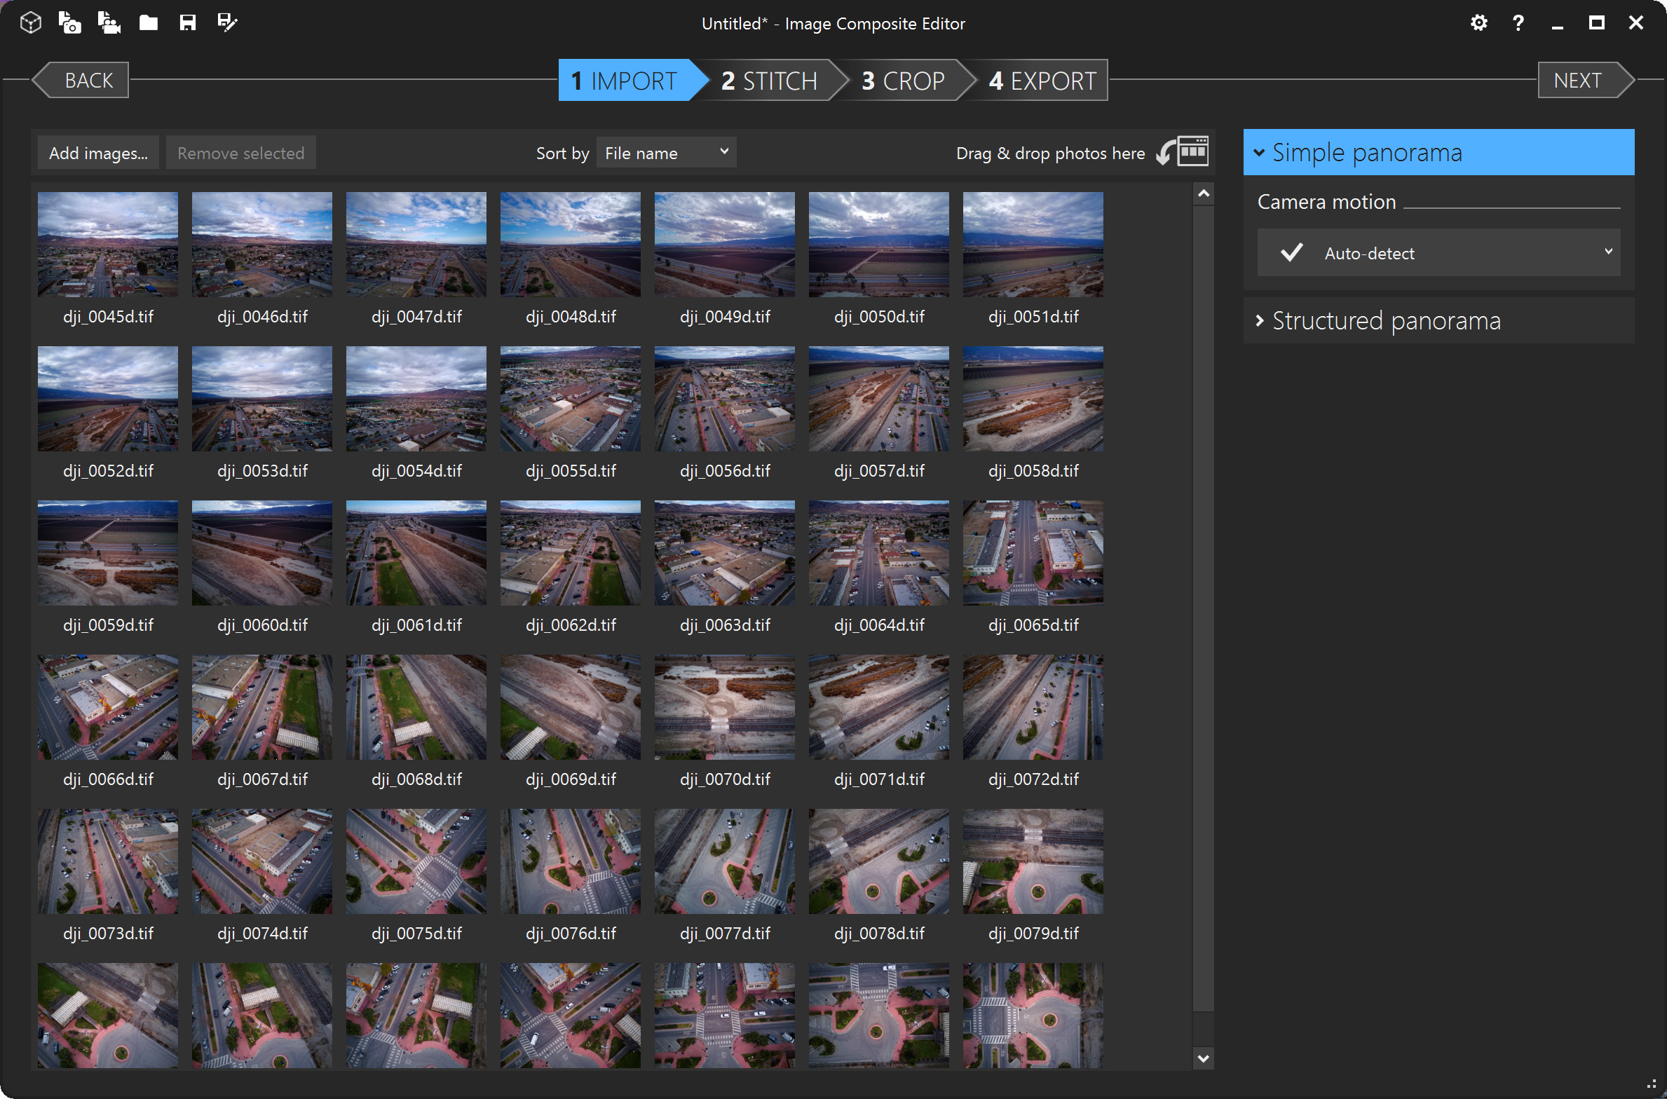Select thumbnail dji_0055d.tif
This screenshot has height=1099, width=1667.
pos(571,399)
